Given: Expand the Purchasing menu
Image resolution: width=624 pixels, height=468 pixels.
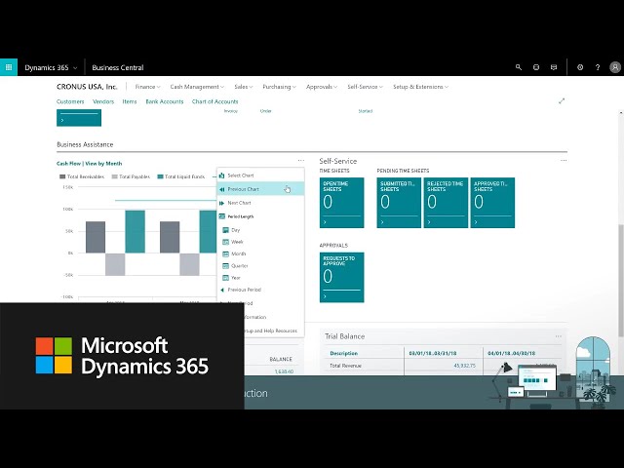Looking at the screenshot, I should pos(280,87).
